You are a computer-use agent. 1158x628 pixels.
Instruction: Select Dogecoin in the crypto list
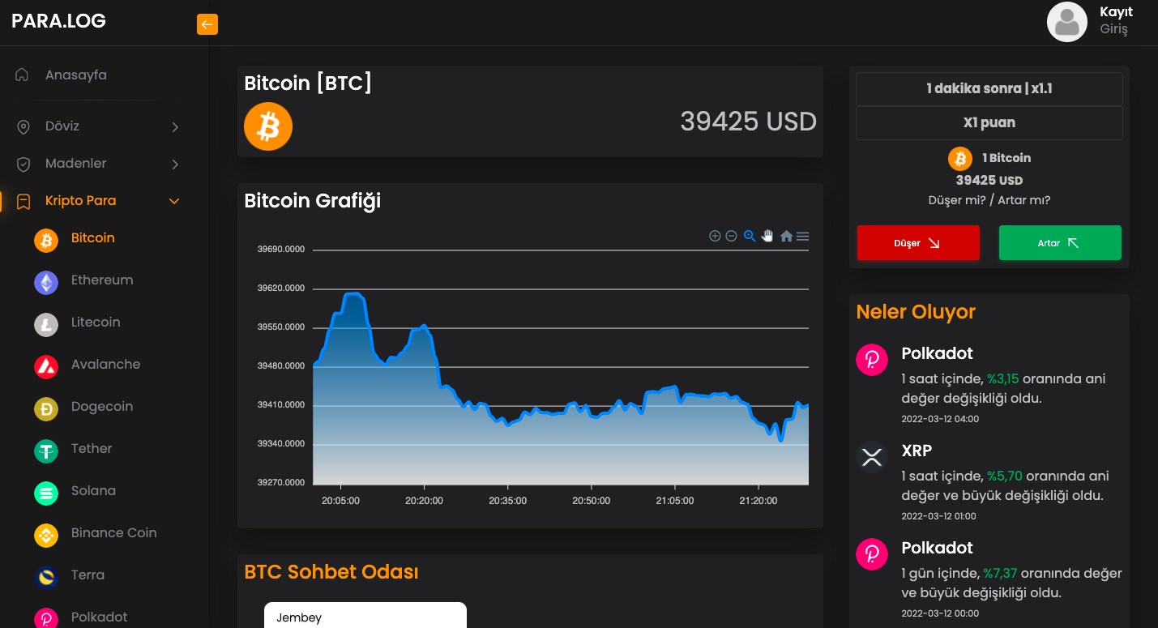(102, 407)
